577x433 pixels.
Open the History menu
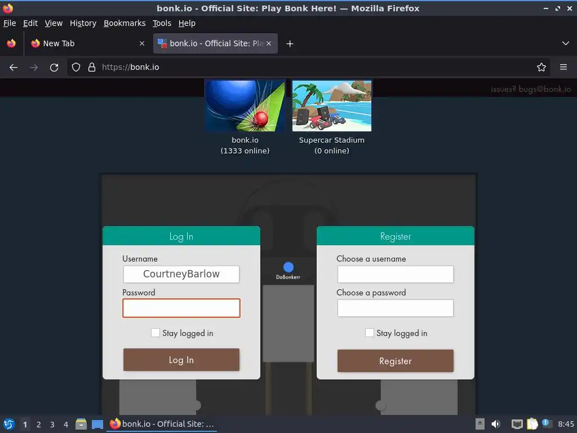(x=83, y=23)
